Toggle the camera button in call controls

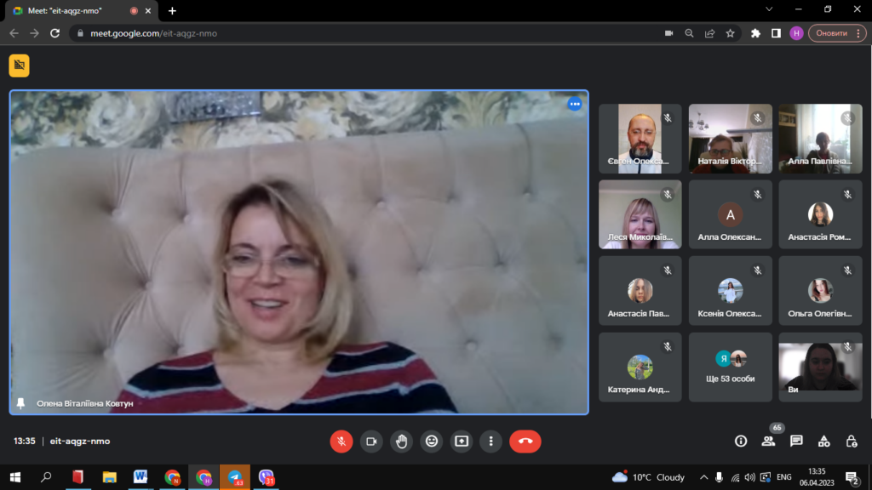(371, 441)
